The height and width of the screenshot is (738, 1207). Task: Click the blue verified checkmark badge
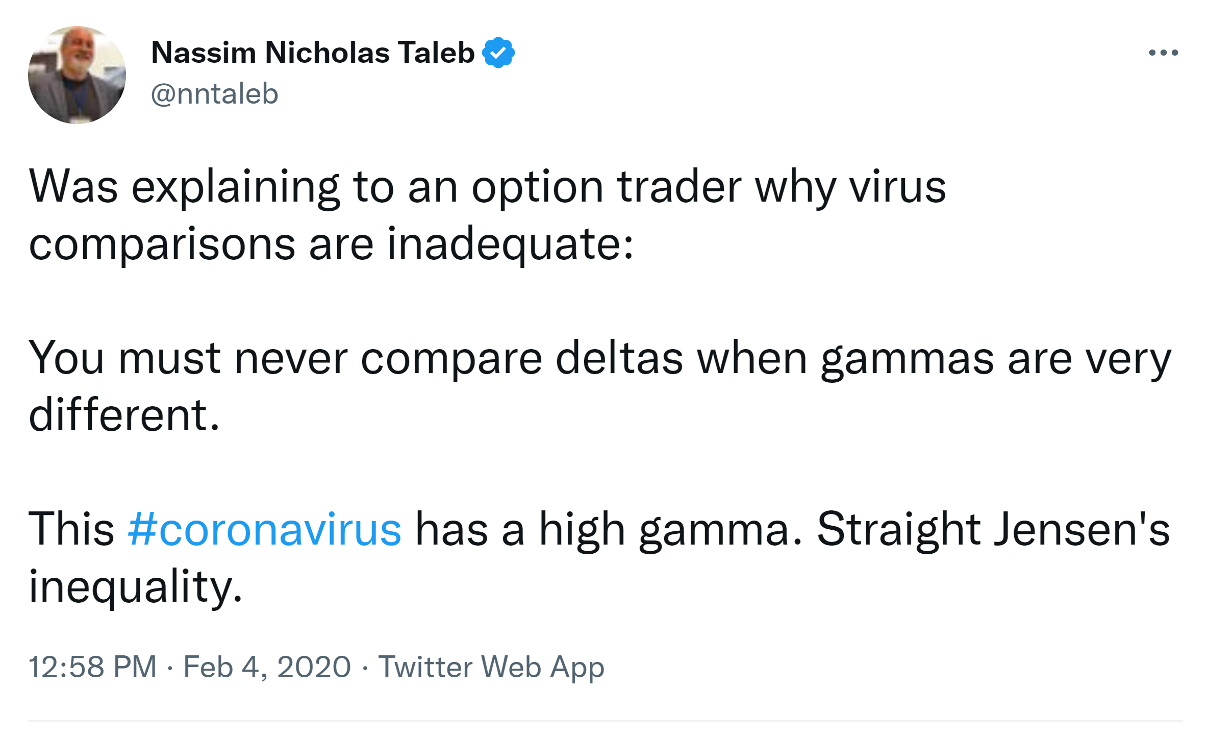(x=498, y=53)
